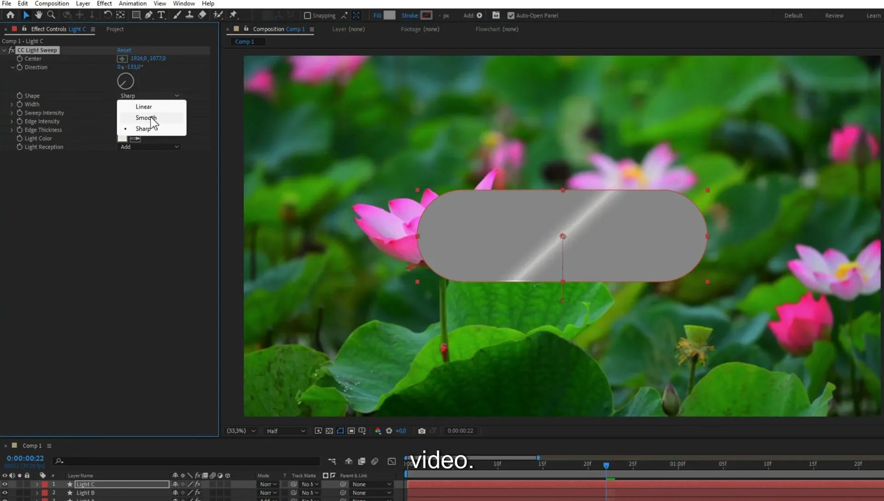This screenshot has height=501, width=884.
Task: Expand the Light C layer row
Action: 37,484
